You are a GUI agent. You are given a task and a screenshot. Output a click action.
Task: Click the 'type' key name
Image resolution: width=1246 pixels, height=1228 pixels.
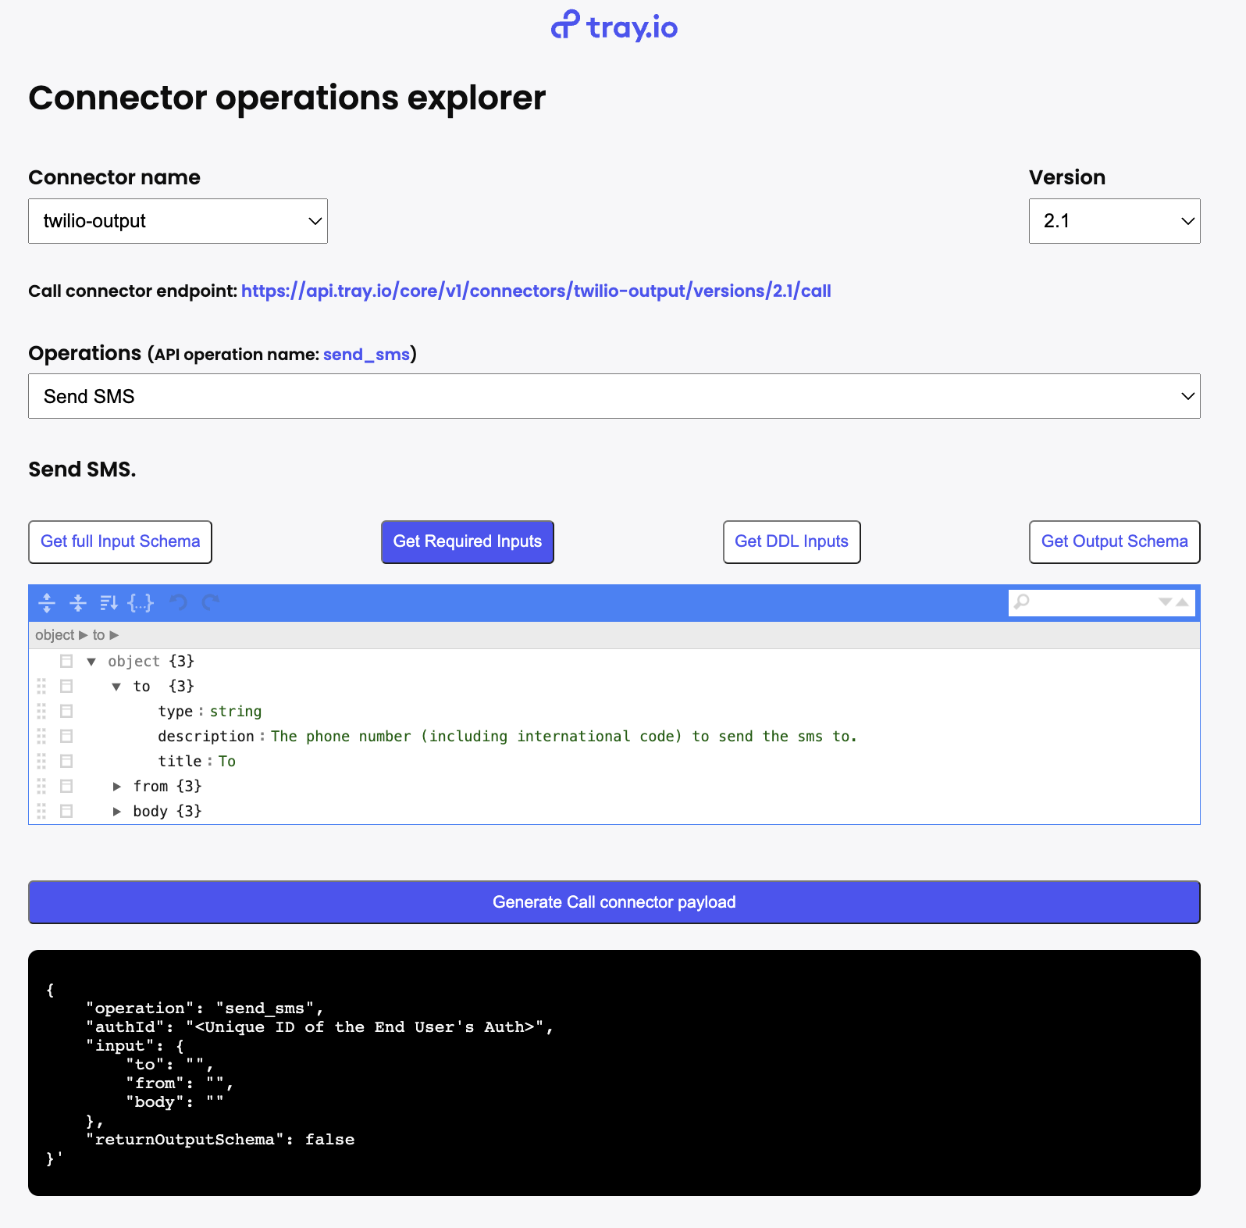point(176,711)
